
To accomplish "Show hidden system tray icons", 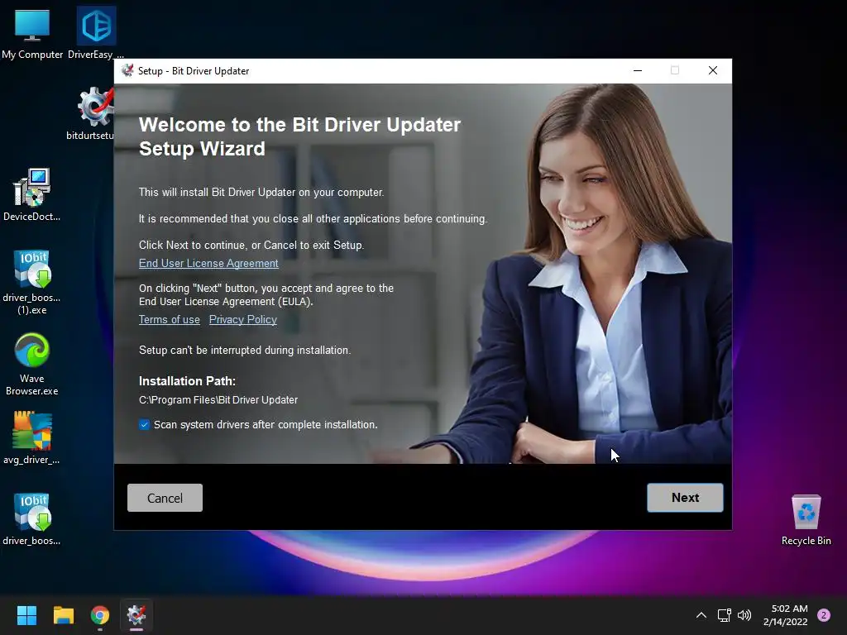I will (701, 615).
